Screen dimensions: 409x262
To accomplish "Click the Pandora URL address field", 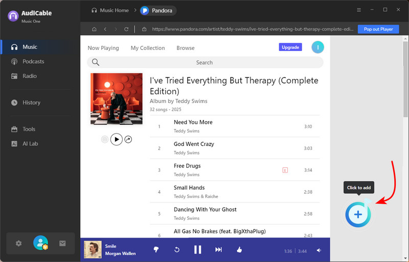I will (253, 29).
